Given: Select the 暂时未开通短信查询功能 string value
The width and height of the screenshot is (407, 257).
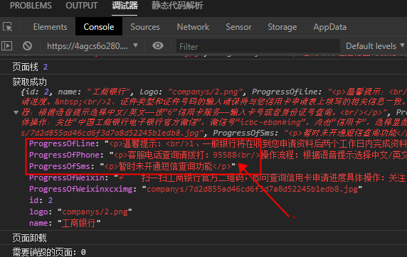Looking at the screenshot, I should (168, 166).
